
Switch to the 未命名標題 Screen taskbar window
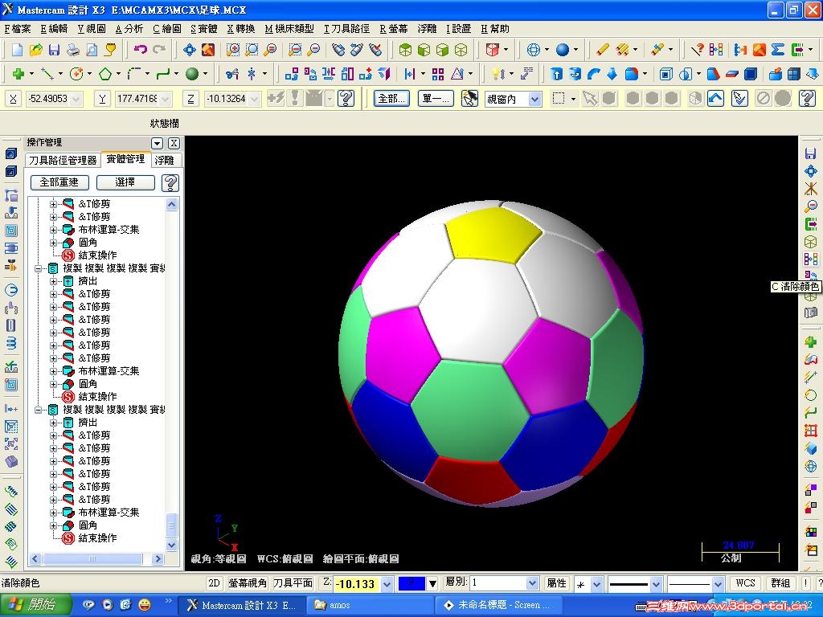point(498,605)
